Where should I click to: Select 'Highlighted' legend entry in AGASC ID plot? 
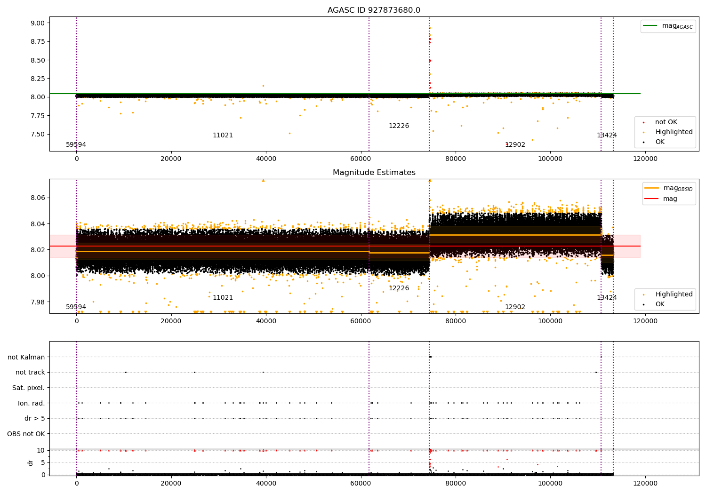(x=674, y=132)
